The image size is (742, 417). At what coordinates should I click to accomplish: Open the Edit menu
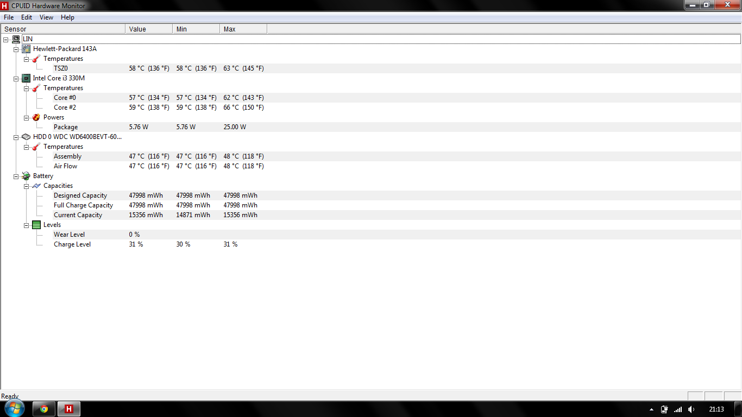click(27, 17)
